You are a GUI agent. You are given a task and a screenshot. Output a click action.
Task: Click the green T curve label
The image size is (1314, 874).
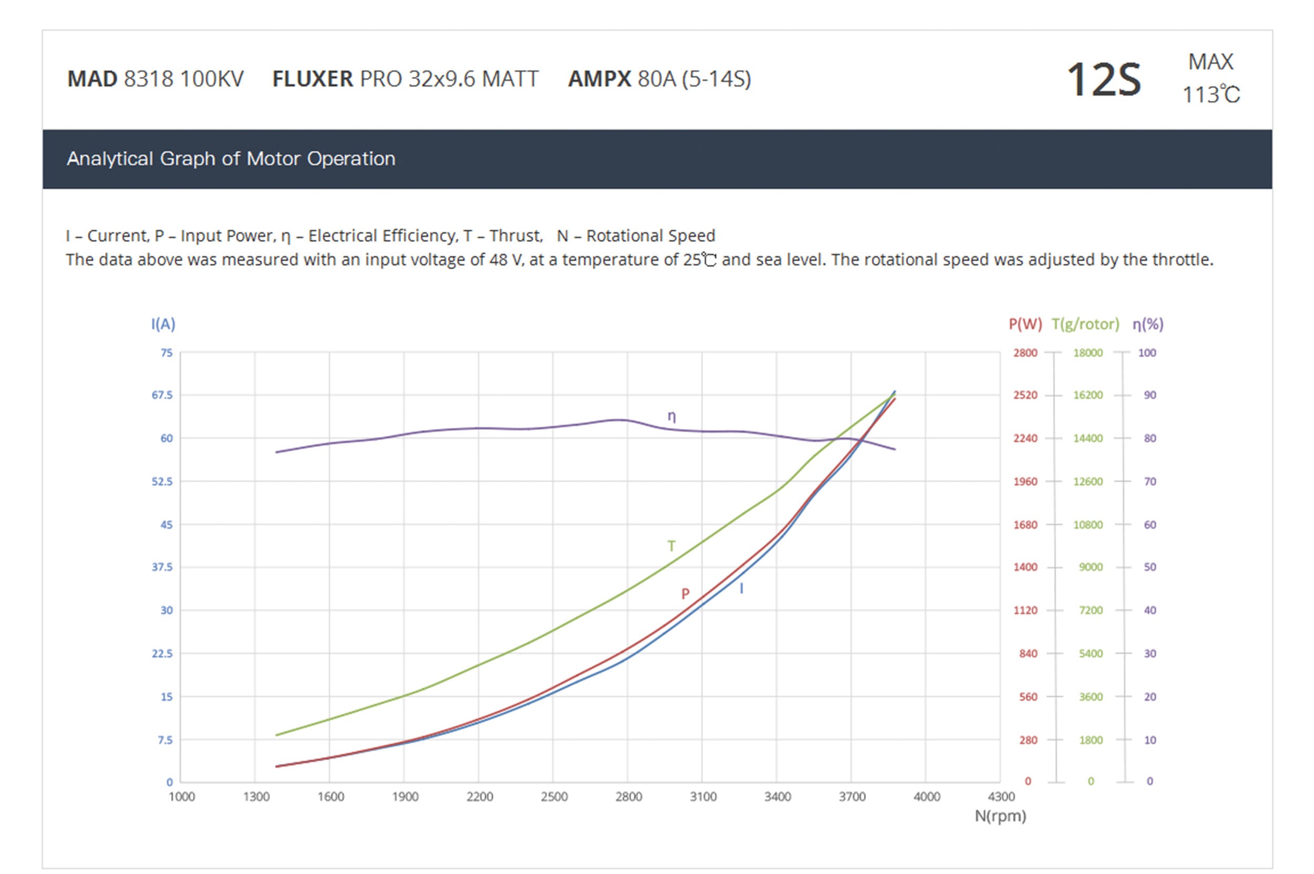click(671, 546)
